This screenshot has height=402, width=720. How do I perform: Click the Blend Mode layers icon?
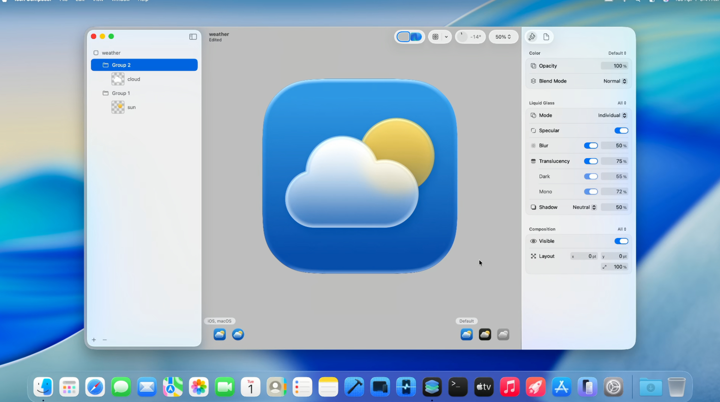click(533, 81)
